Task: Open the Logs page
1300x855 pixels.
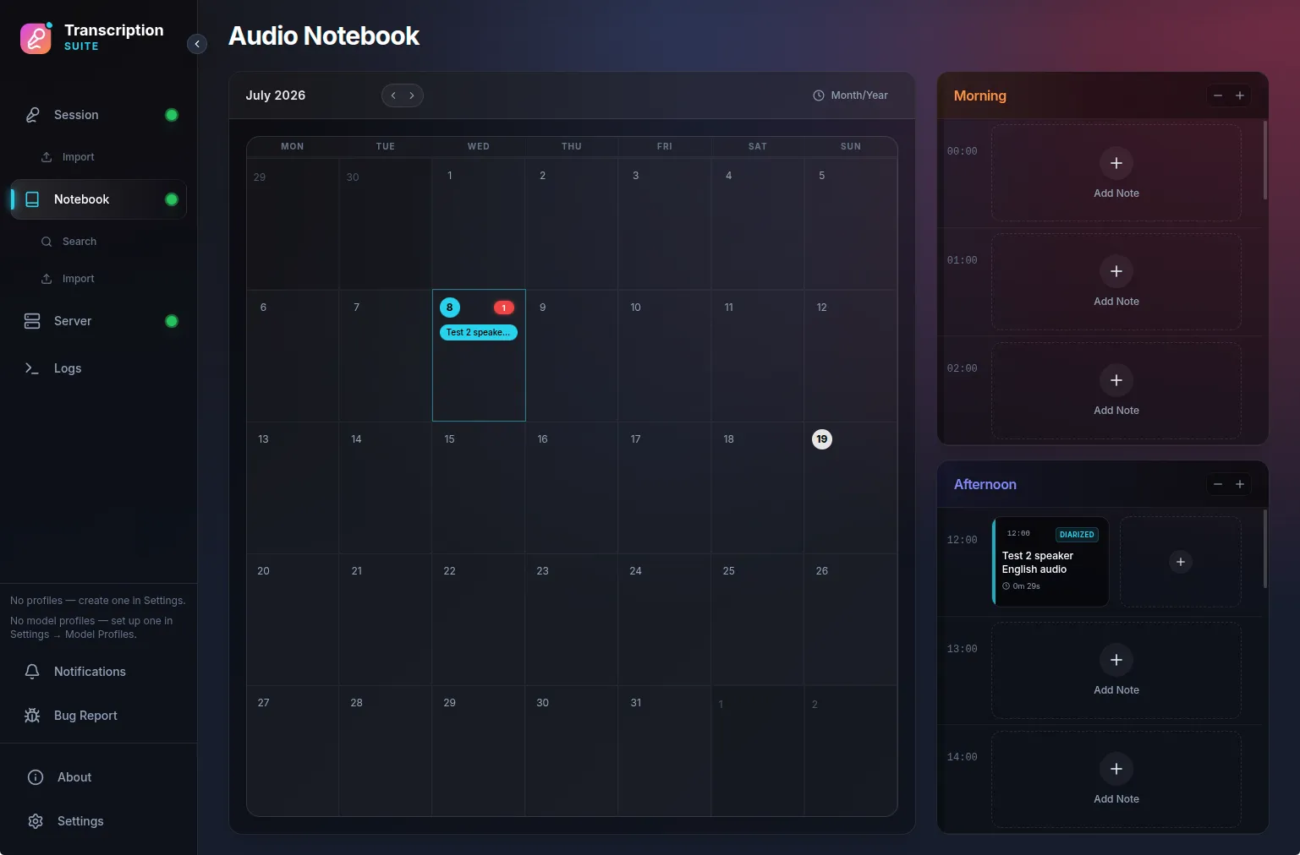Action: (x=98, y=368)
